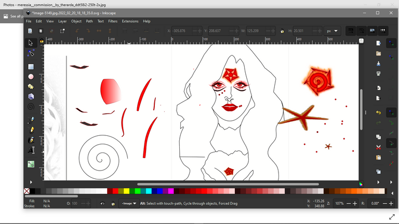Open the palette menu arrow
The image size is (399, 224).
392,193
